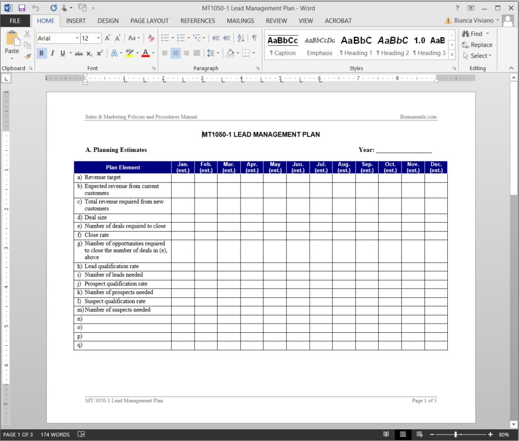Switch to the REVIEW tab
This screenshot has height=441, width=519.
(x=277, y=20)
